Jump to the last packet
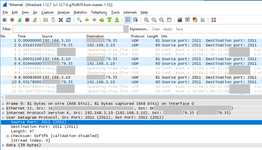This screenshot has height=150, width=262. [117, 20]
